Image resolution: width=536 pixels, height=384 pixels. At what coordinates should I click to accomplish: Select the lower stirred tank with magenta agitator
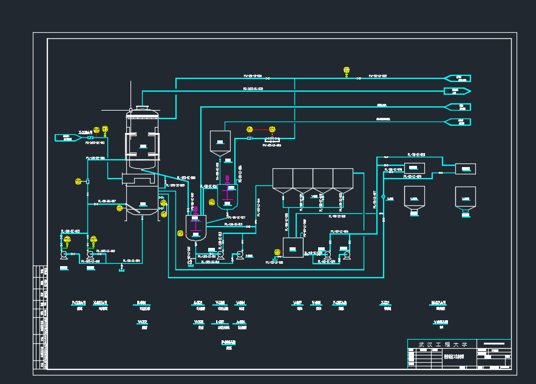(196, 228)
